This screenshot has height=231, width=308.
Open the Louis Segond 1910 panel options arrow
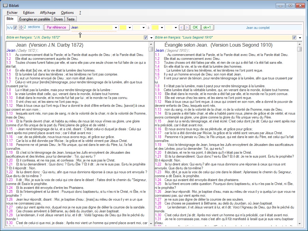pos(300,38)
